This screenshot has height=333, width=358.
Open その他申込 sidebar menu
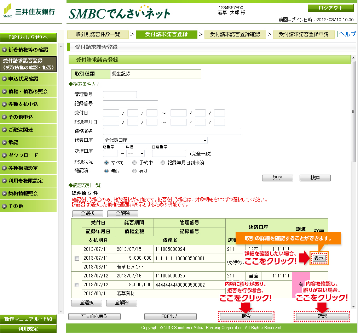coord(28,117)
